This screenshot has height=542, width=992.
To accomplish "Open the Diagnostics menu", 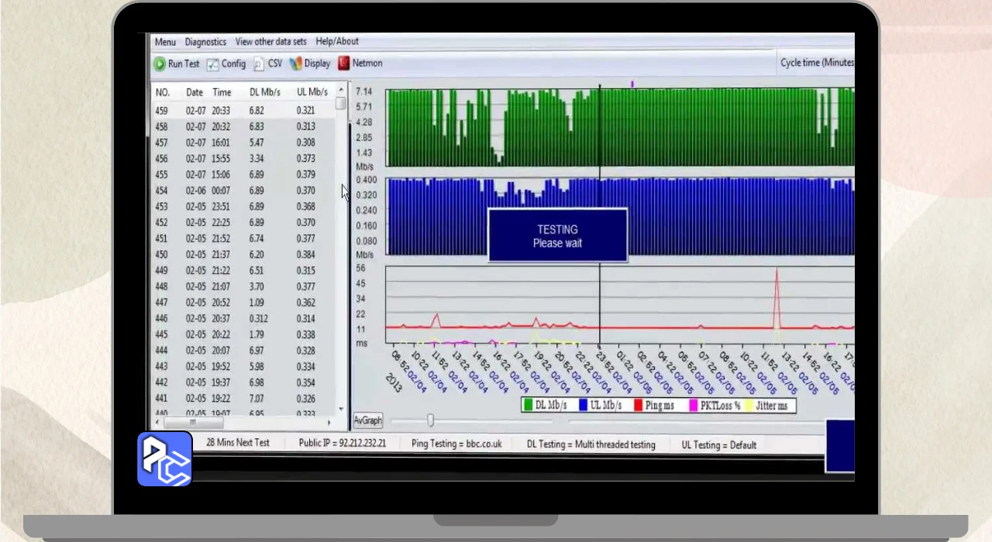I will tap(205, 42).
